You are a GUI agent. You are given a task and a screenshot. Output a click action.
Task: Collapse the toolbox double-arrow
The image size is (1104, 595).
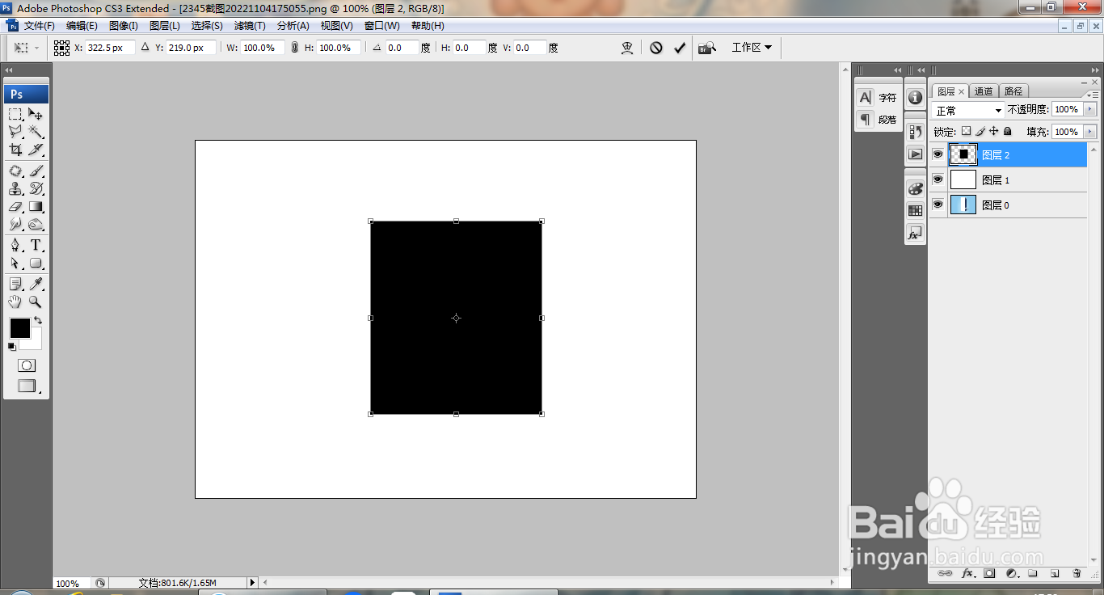pos(9,70)
